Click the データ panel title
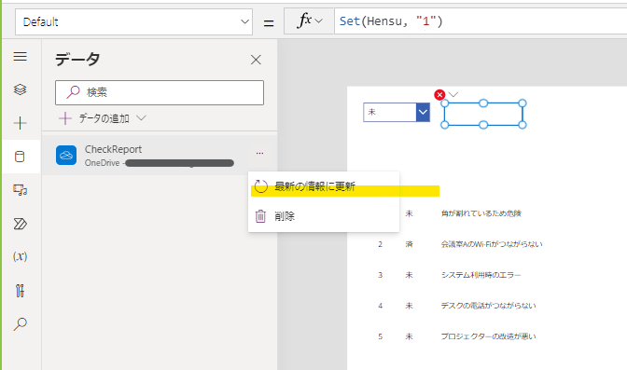Viewport: 627px width, 370px height. (x=77, y=60)
